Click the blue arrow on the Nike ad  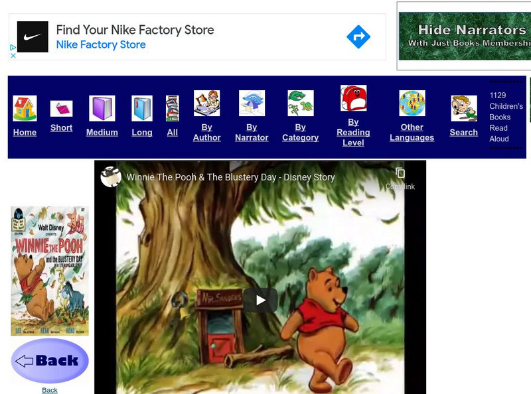(358, 36)
